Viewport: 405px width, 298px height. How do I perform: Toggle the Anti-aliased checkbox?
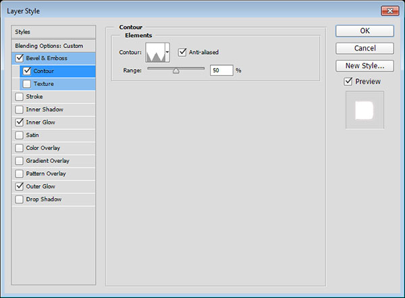182,52
